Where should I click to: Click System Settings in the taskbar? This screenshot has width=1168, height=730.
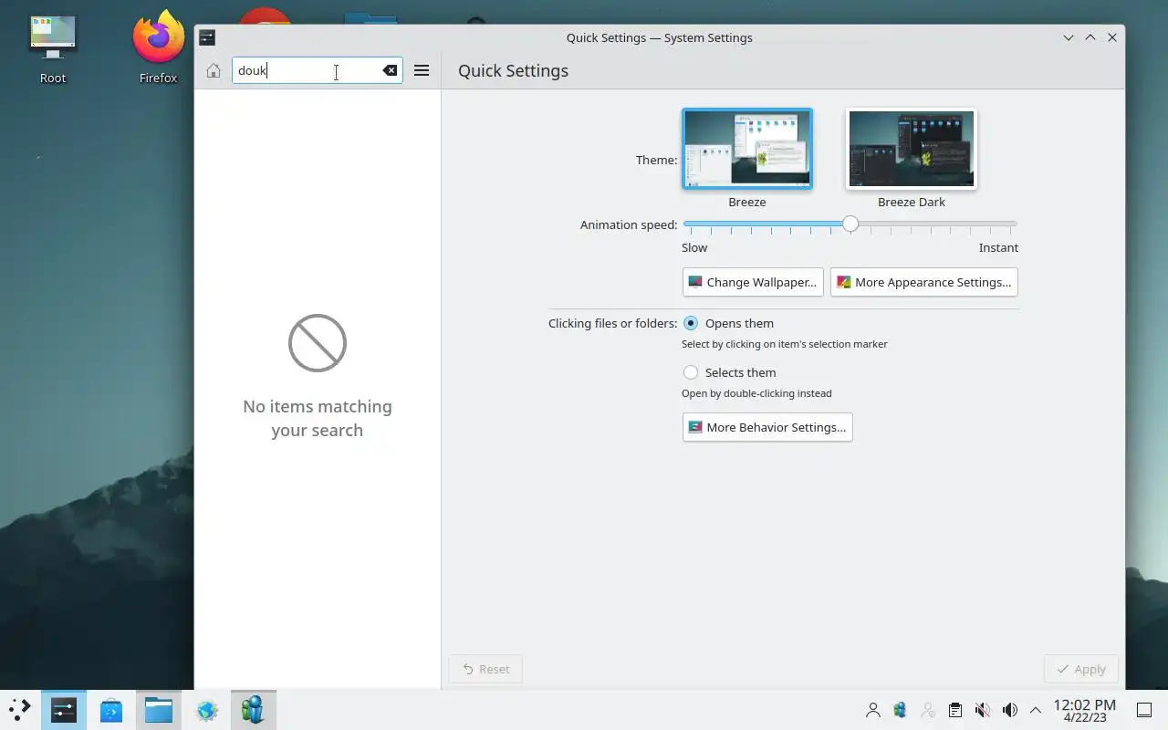(64, 710)
